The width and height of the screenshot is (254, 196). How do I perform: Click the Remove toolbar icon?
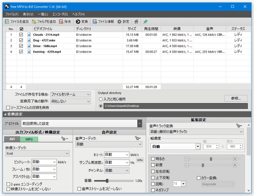coord(61,22)
